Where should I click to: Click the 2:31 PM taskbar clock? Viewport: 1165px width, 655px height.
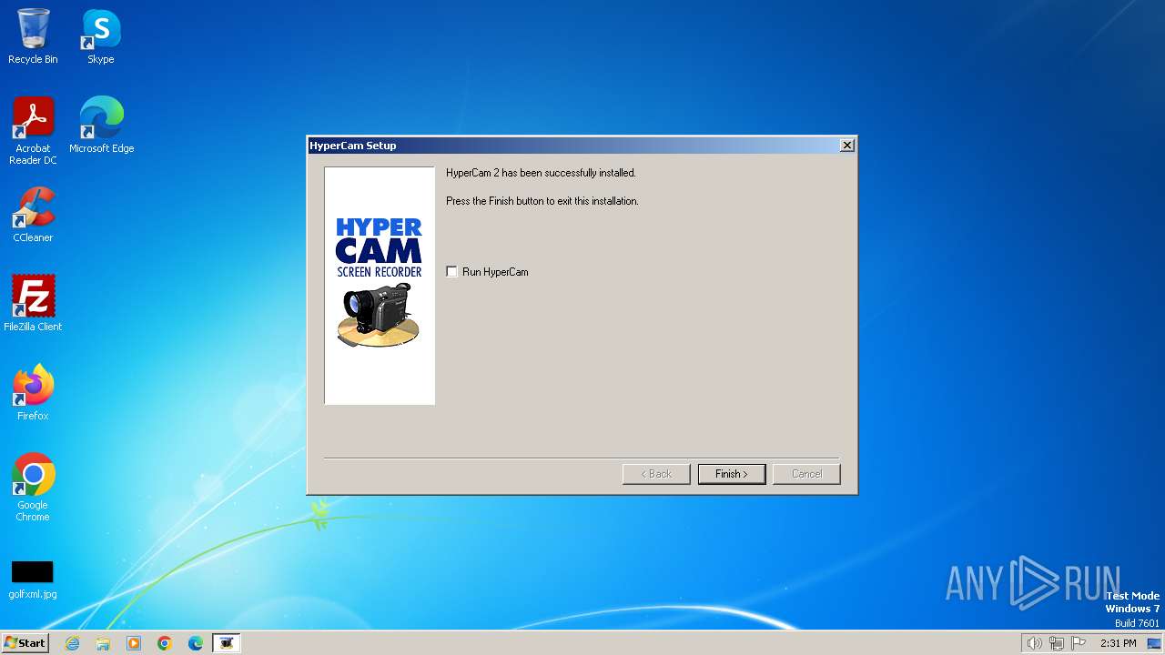pyautogui.click(x=1118, y=643)
